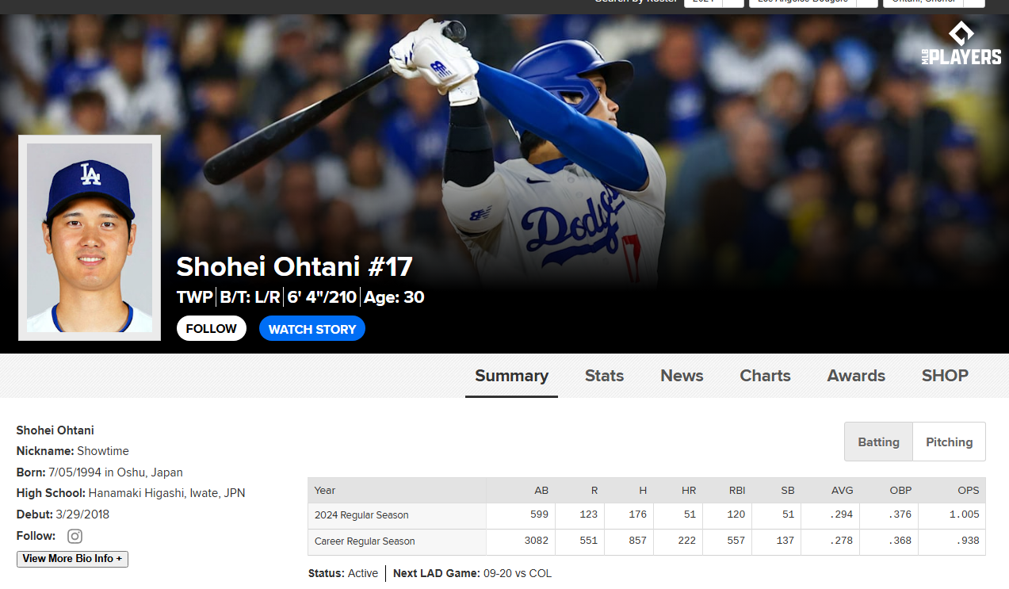
Task: Click the Age: 30 text
Action: 394,297
